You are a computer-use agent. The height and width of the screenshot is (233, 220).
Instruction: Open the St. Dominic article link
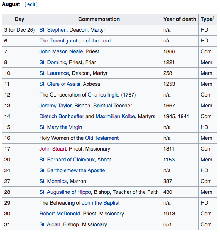coord(53,62)
